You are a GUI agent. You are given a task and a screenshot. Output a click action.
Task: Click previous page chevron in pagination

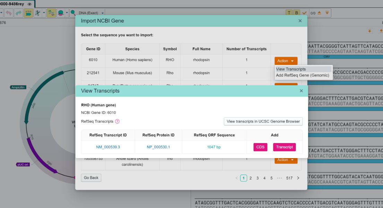pyautogui.click(x=237, y=178)
